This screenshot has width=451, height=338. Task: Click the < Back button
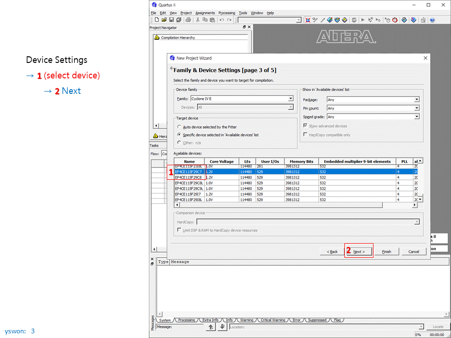click(x=332, y=252)
